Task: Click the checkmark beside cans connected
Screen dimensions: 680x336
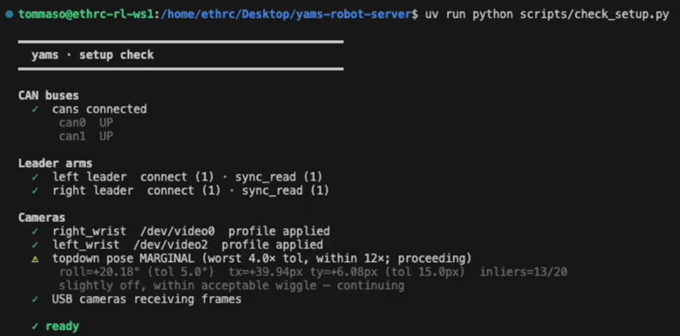Action: click(35, 109)
